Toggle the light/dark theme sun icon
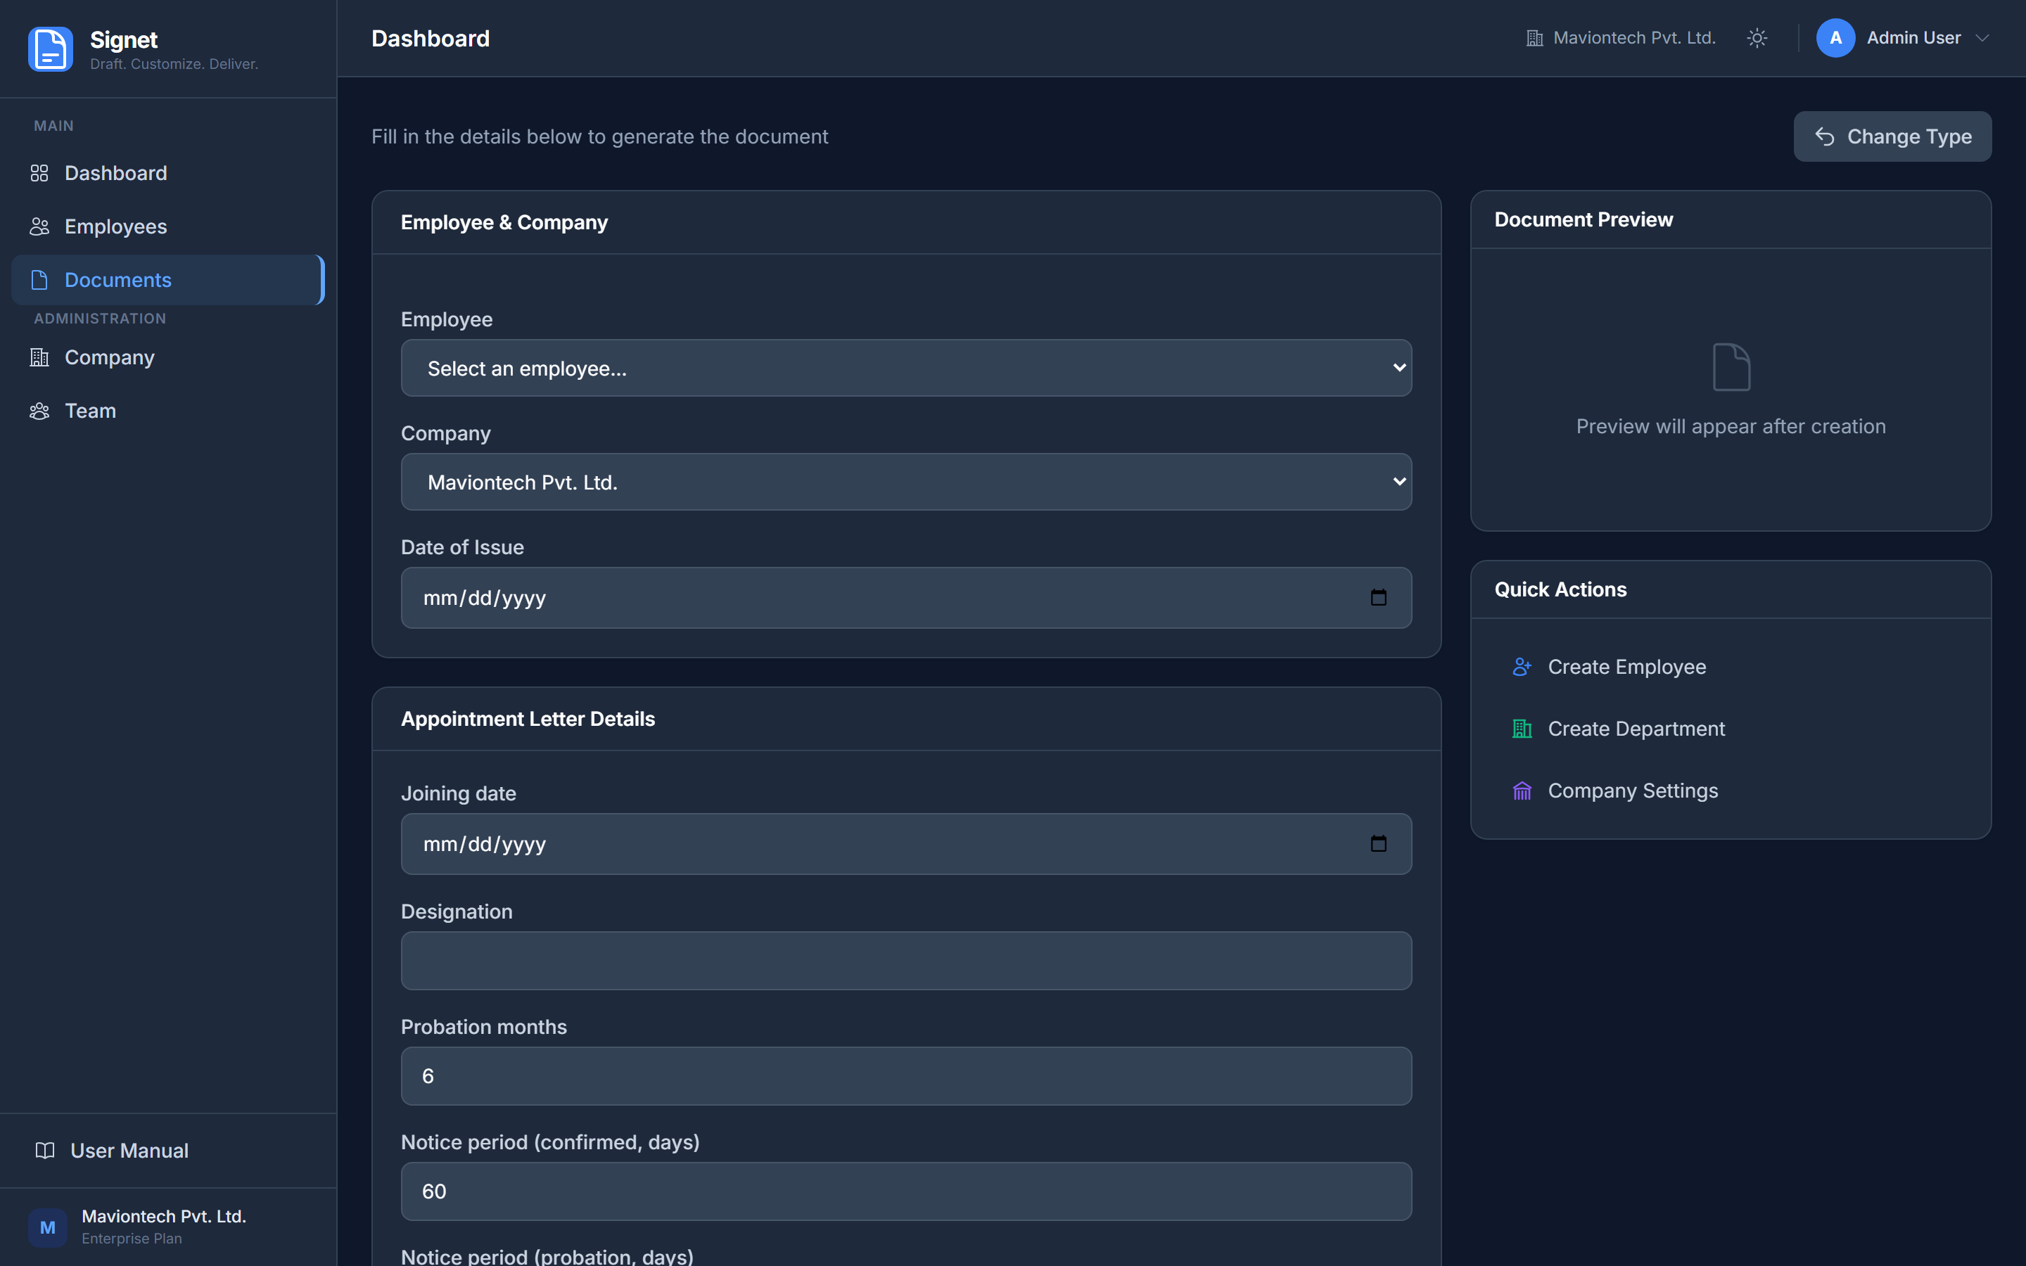Image resolution: width=2026 pixels, height=1266 pixels. coord(1757,39)
